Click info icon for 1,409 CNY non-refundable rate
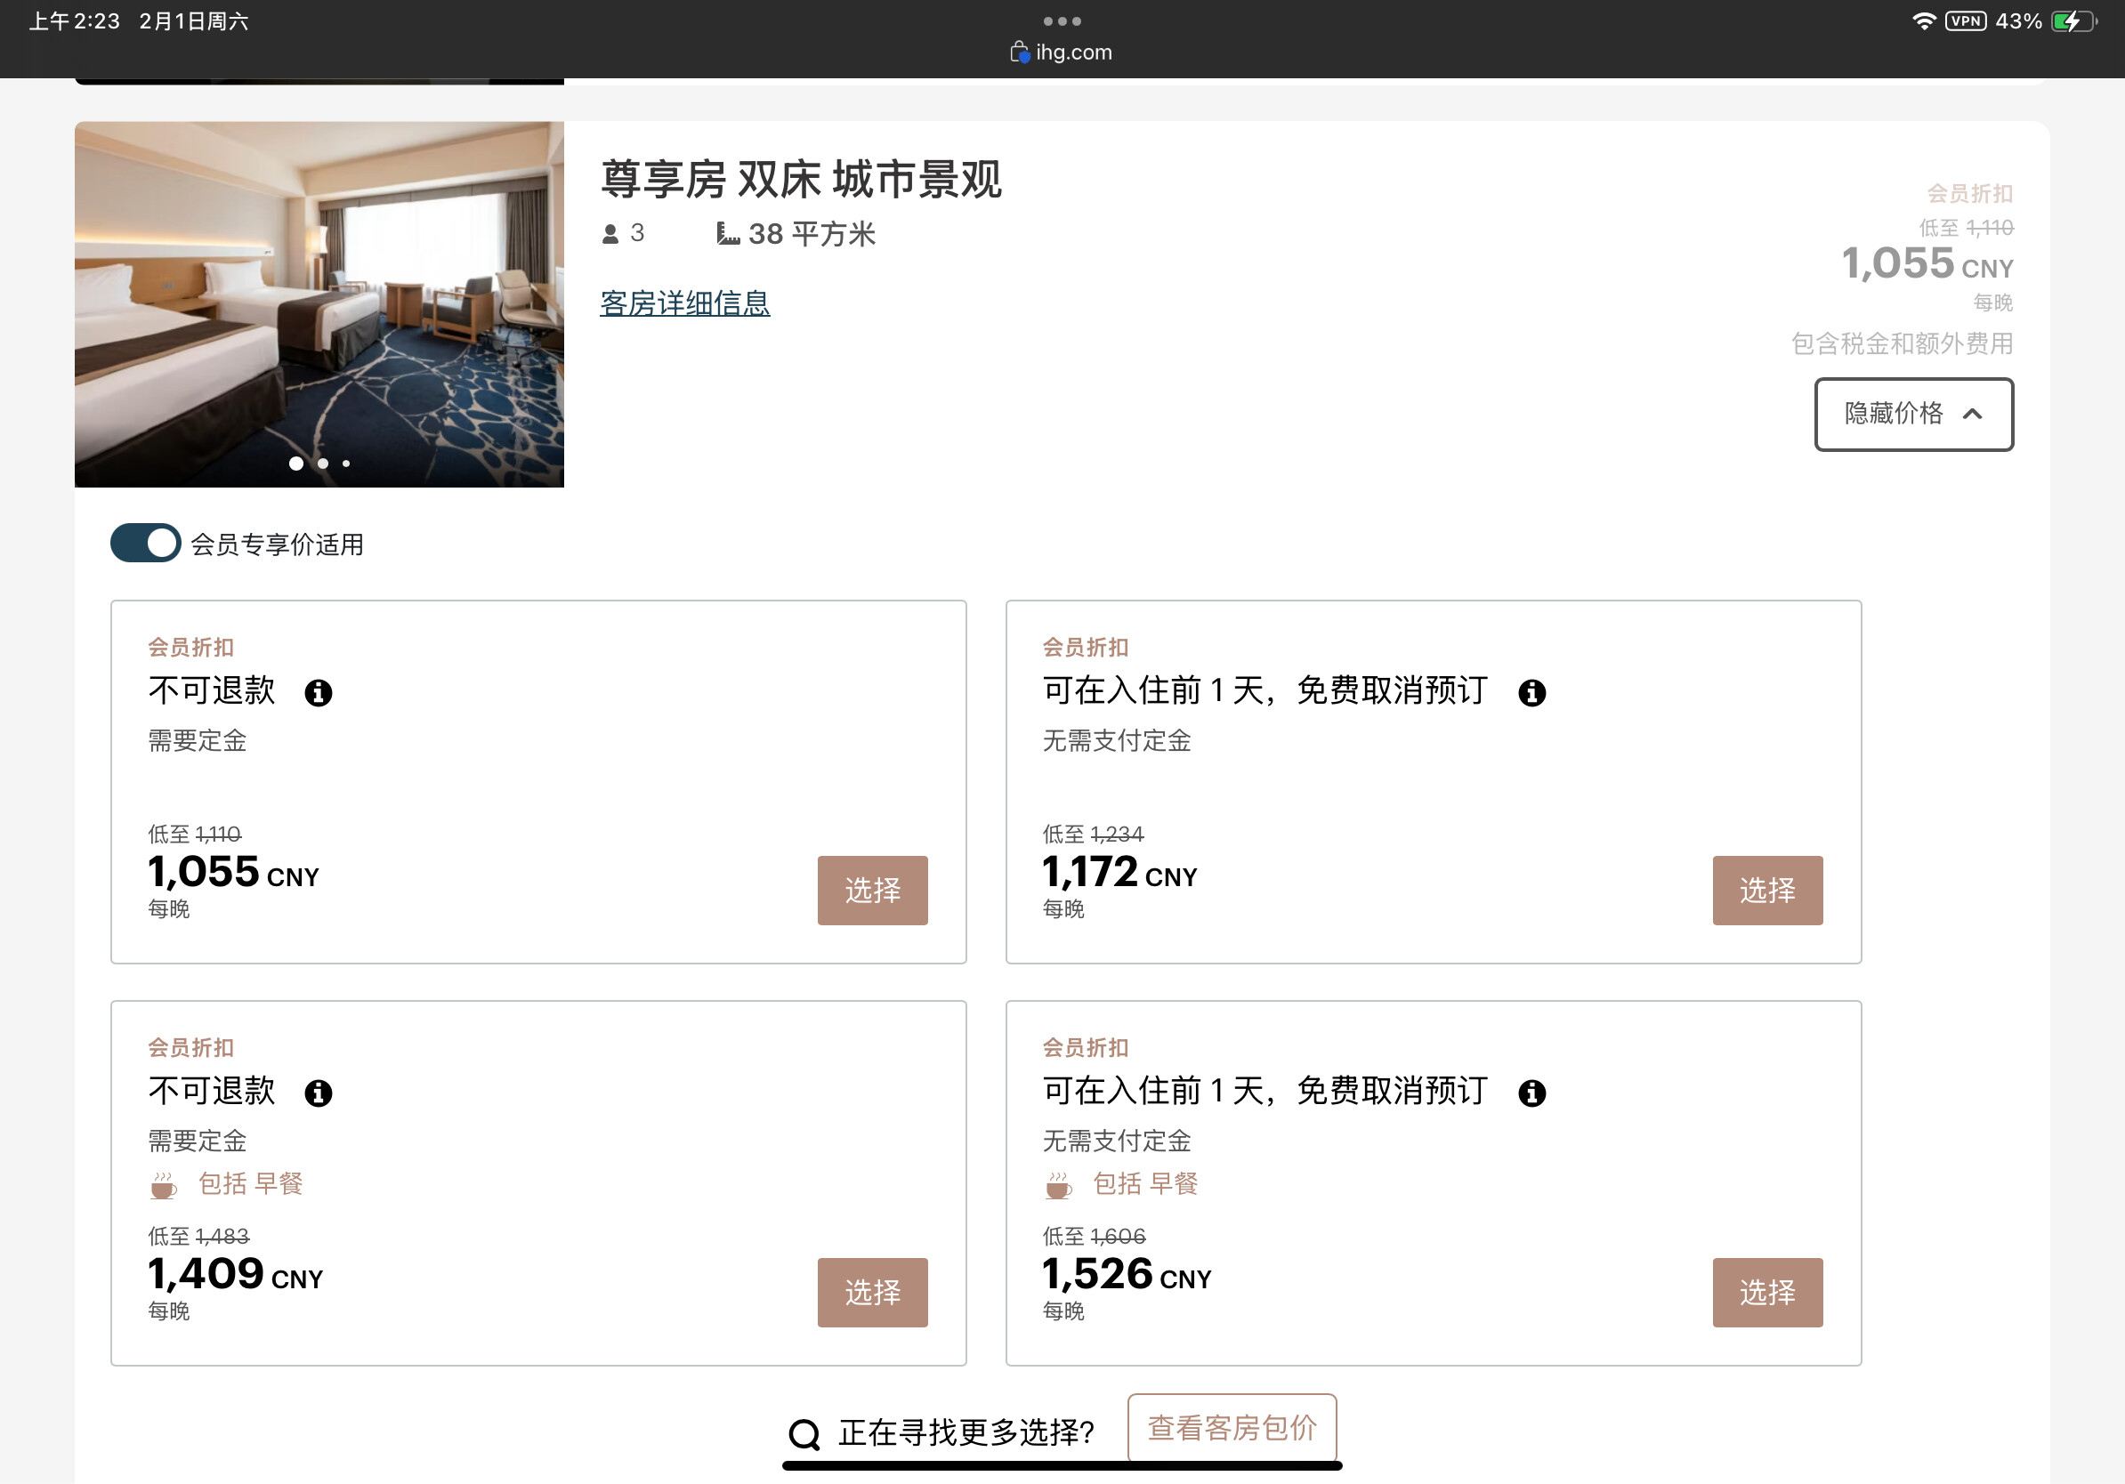The height and width of the screenshot is (1484, 2125). 319,1093
